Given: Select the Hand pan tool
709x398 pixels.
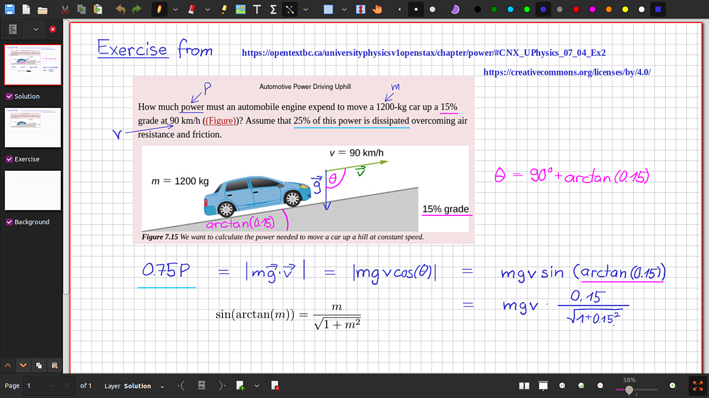Looking at the screenshot, I should [377, 9].
